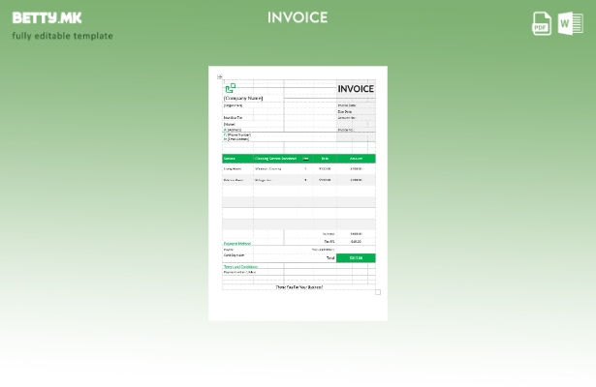Click the Terms and Conditions heading
This screenshot has height=387, width=596.
tap(240, 266)
